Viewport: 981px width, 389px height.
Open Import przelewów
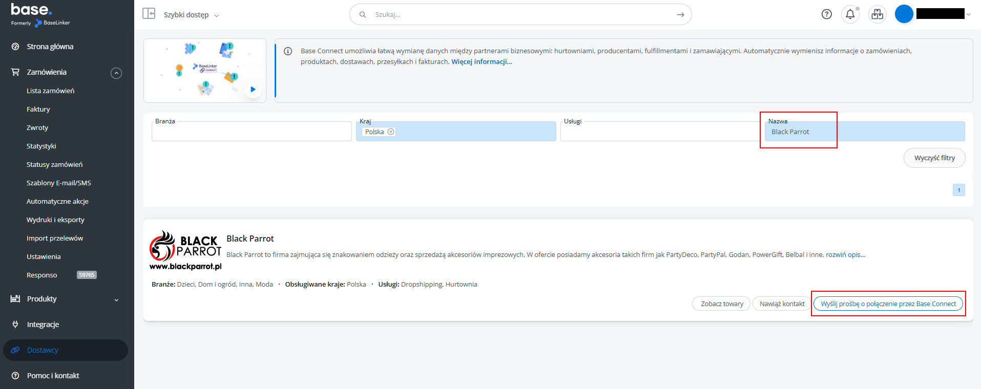[x=55, y=238]
